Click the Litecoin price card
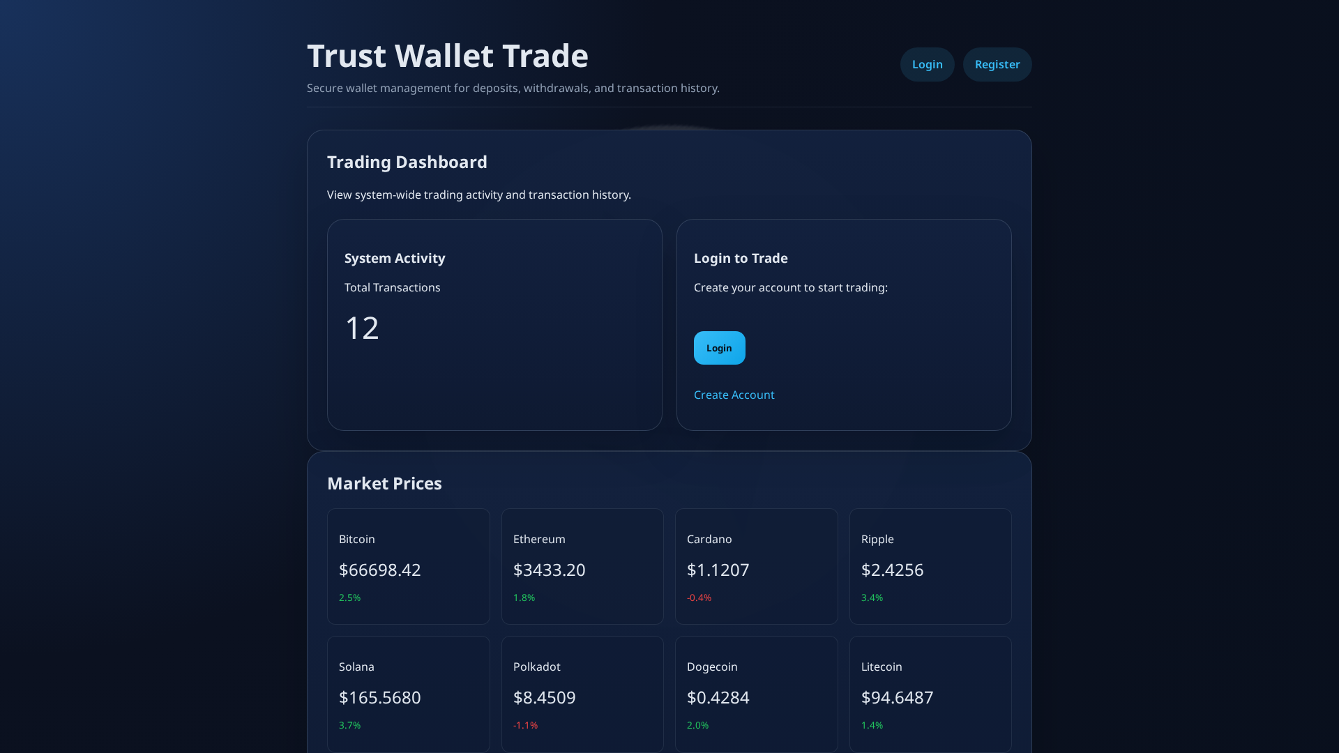This screenshot has width=1339, height=753. pyautogui.click(x=930, y=694)
